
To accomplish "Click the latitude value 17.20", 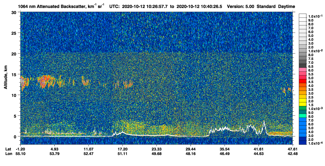I will (x=122, y=149).
